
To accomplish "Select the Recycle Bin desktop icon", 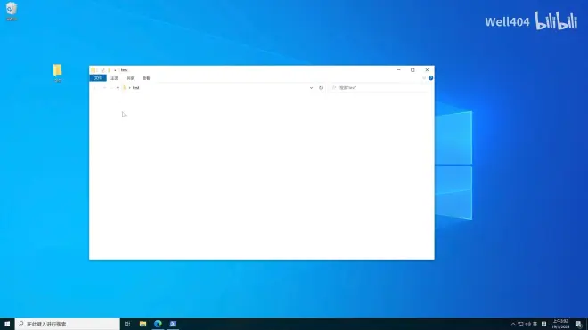I will tap(12, 12).
